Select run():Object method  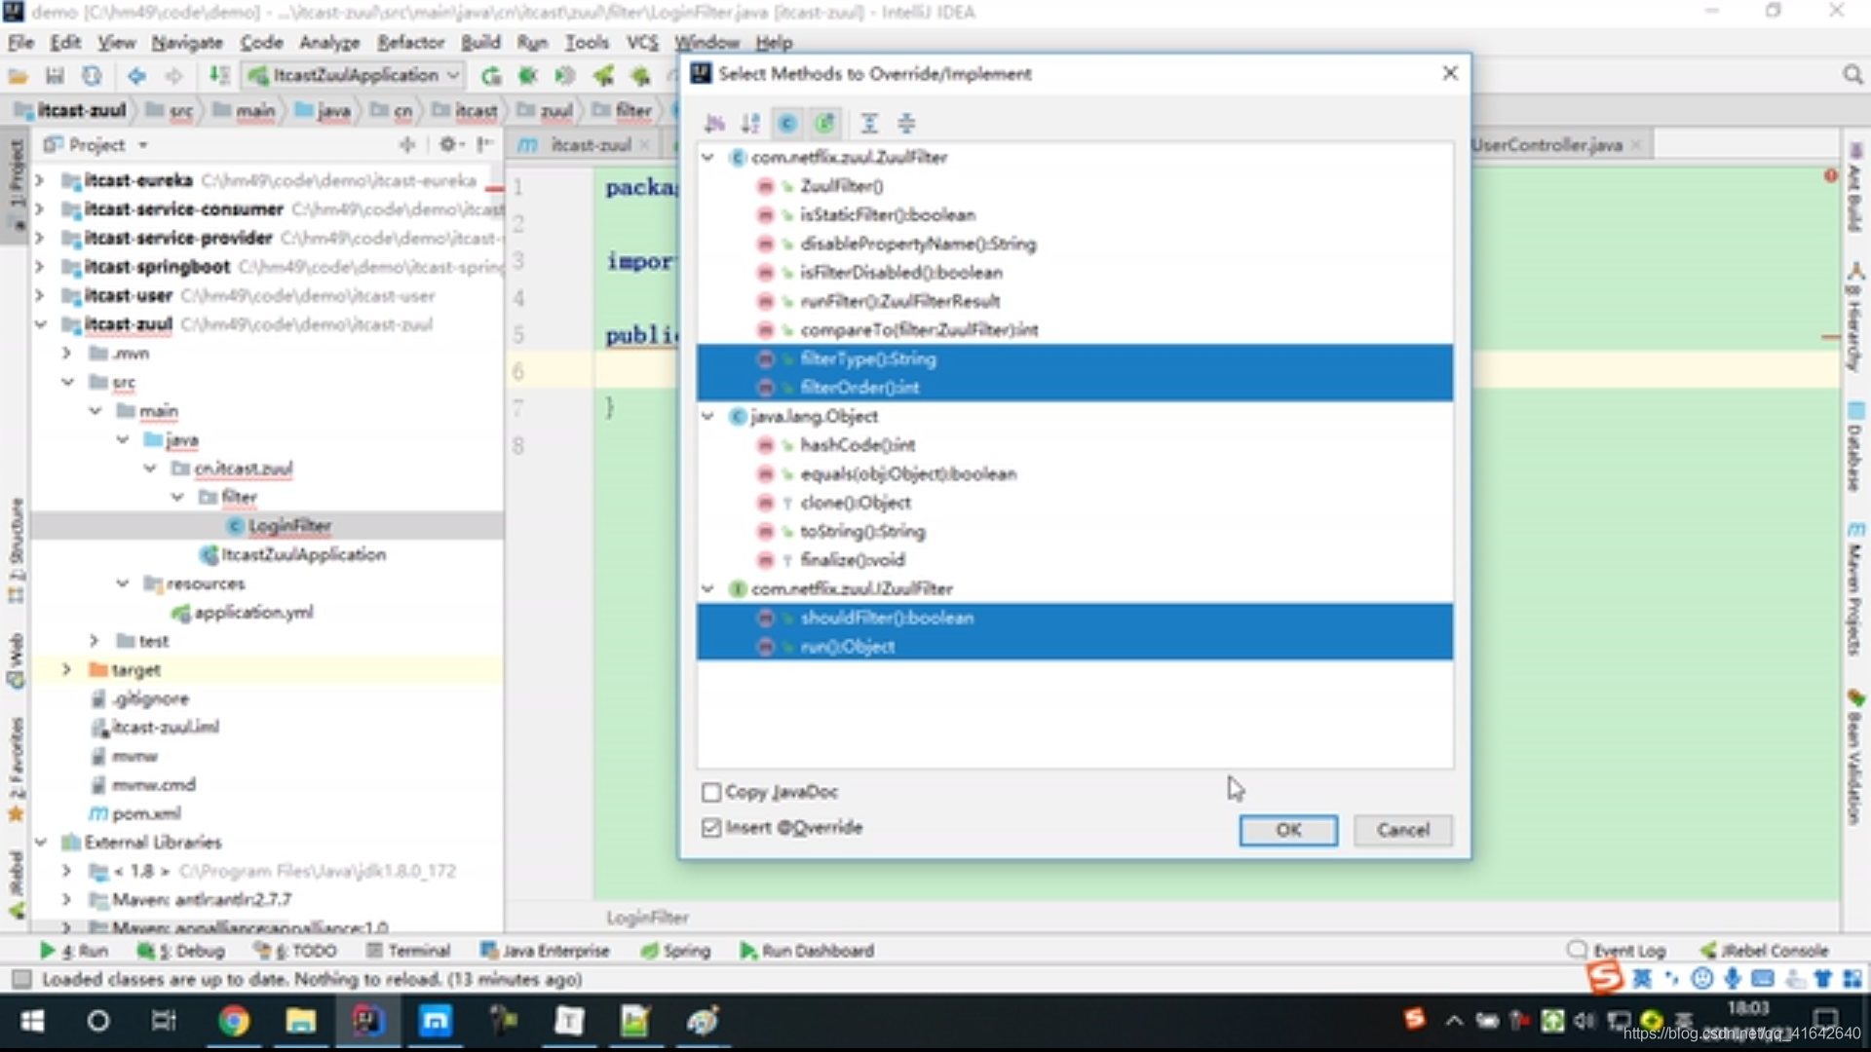coord(1075,647)
